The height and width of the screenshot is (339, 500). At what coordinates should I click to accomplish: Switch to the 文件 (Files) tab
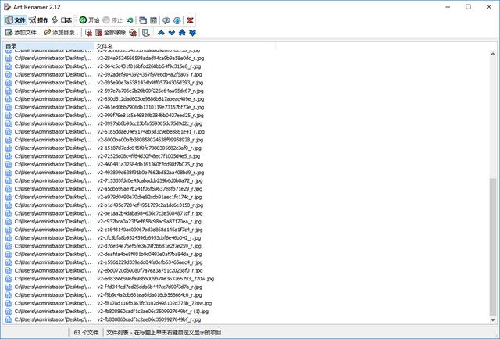click(x=16, y=20)
